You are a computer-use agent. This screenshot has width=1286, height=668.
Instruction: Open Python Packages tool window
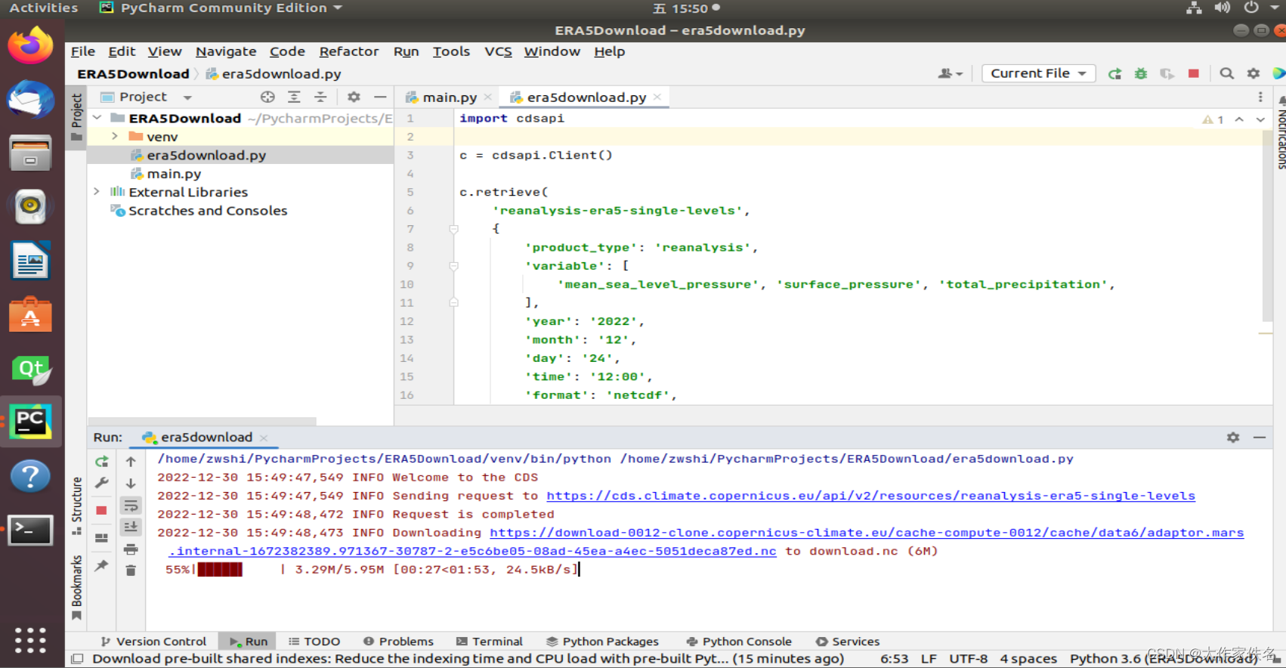tap(603, 642)
